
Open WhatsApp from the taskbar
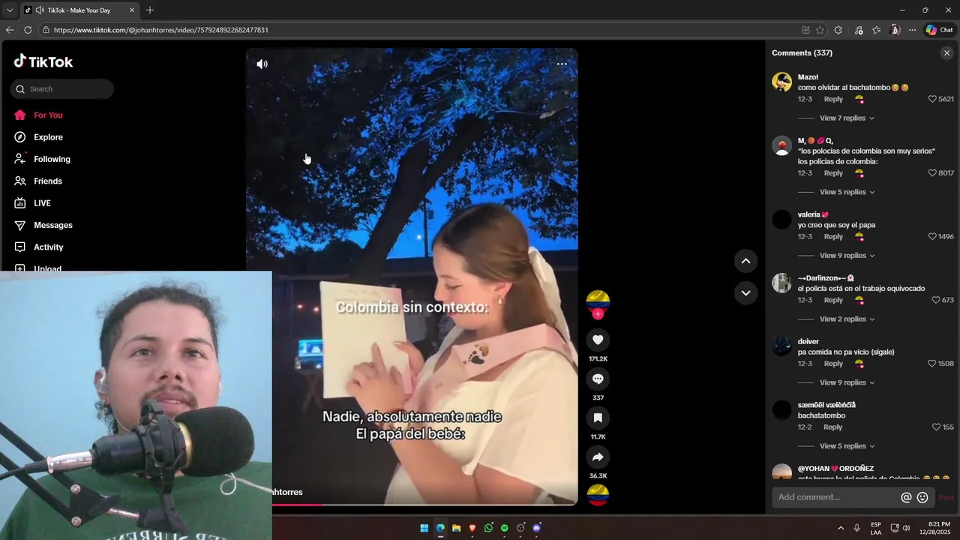click(x=488, y=528)
